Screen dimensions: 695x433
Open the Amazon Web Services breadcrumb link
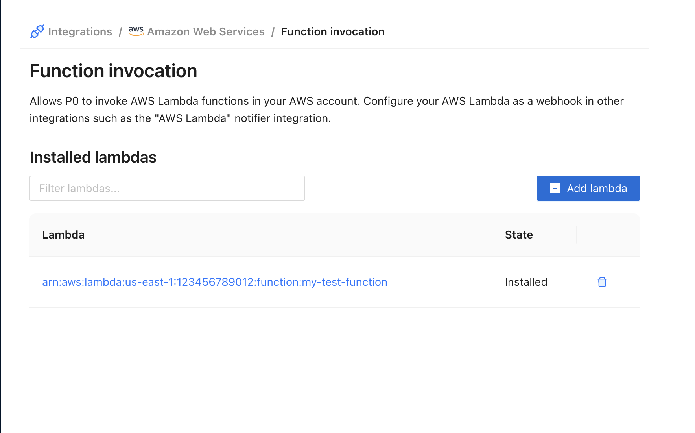coord(206,31)
